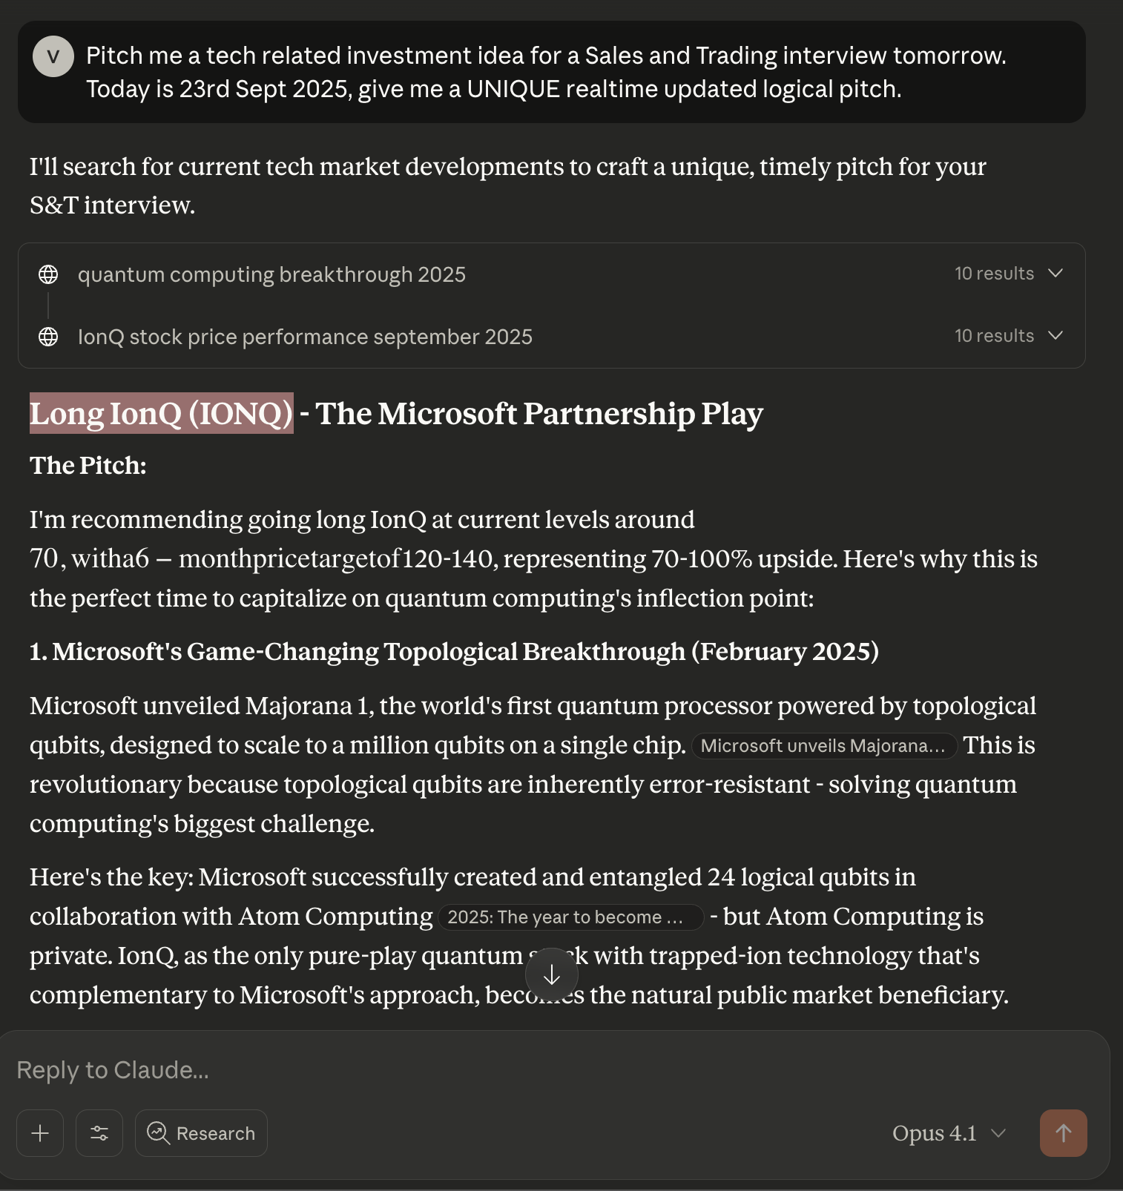Expand quantum computing breakthrough search results
1123x1191 pixels.
coord(1056,274)
